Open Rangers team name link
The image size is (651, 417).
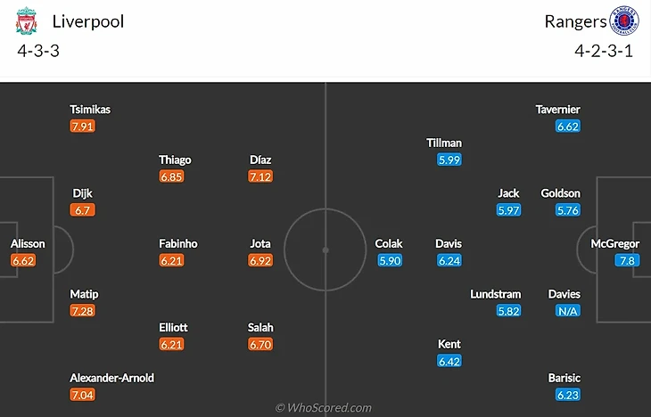[575, 21]
